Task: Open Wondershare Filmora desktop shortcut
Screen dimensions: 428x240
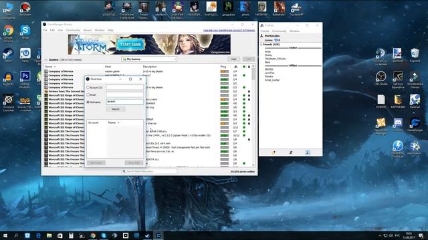Action: (415, 79)
